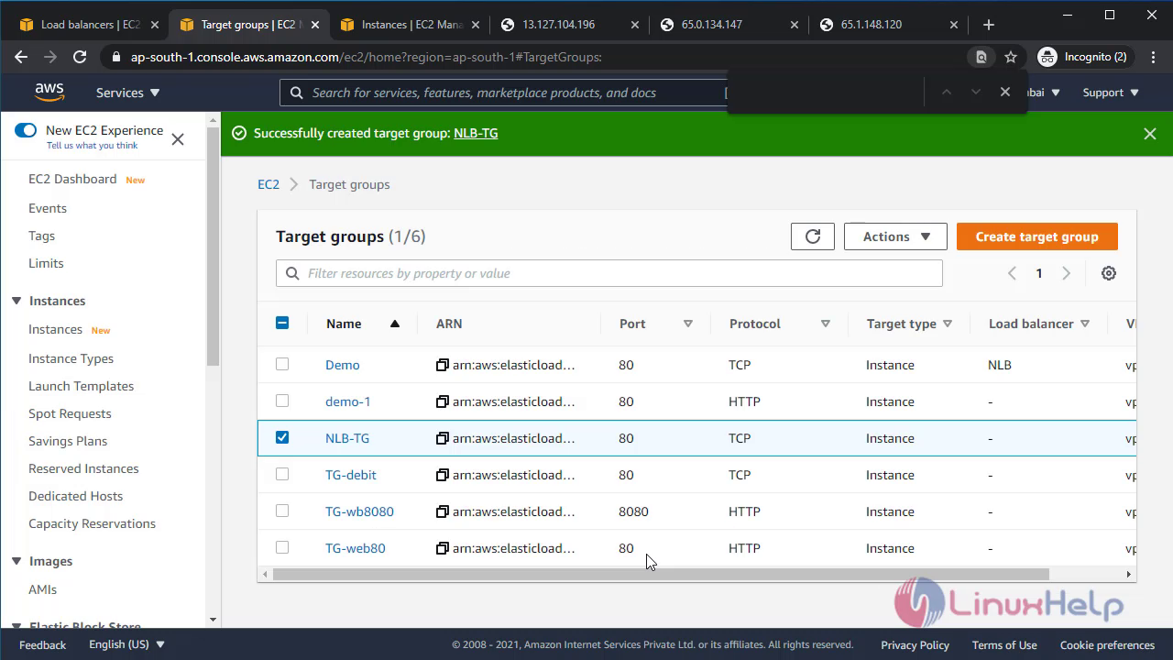Close the New EC2 Experience notice
Image resolution: width=1173 pixels, height=660 pixels.
178,139
